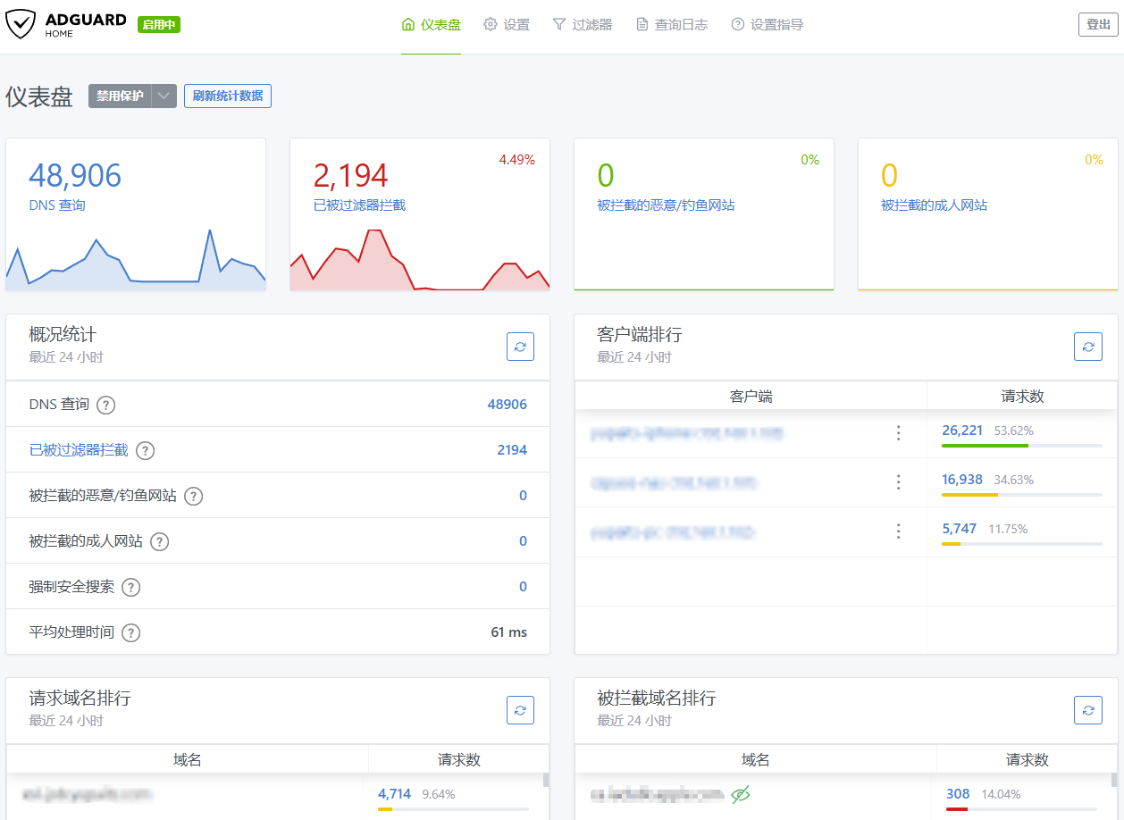Open the 过滤器 tab
Screen dimensions: 1124x820
(583, 25)
